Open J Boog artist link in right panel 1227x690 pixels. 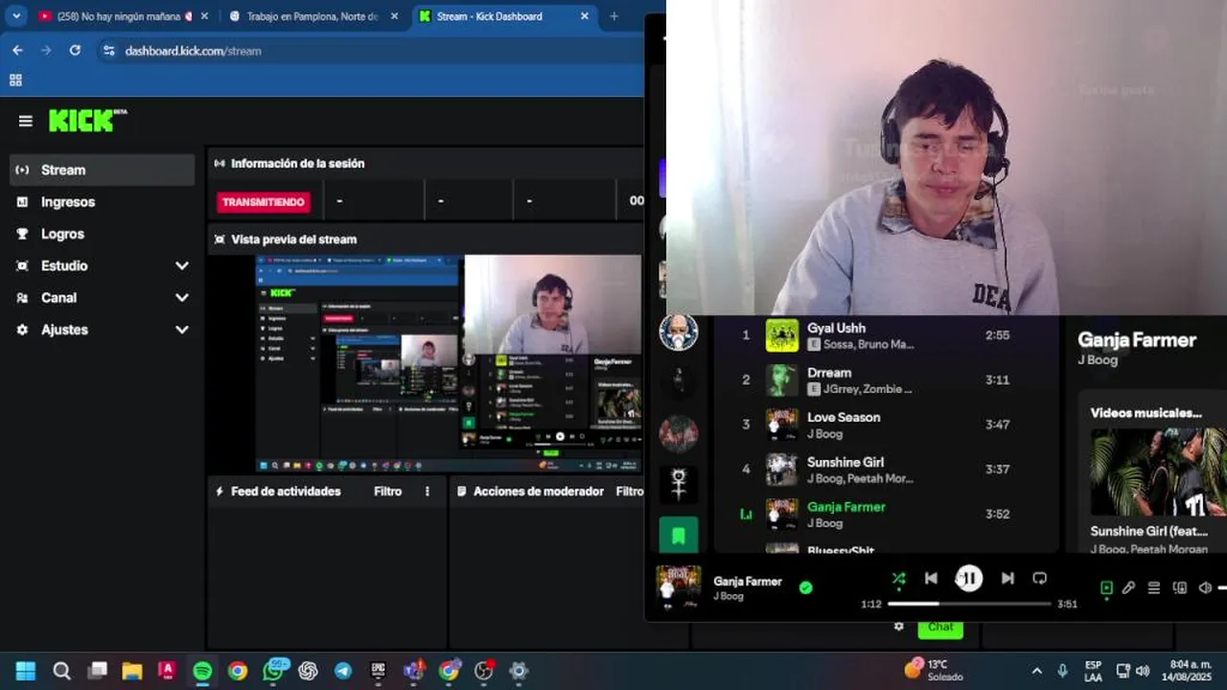click(1098, 360)
